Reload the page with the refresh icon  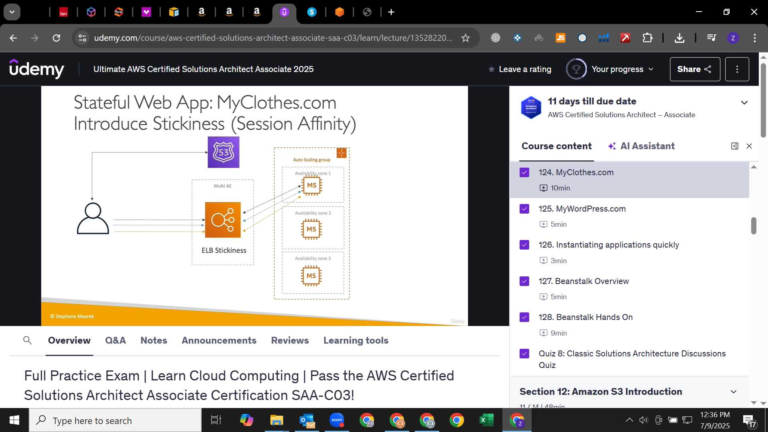tap(56, 38)
